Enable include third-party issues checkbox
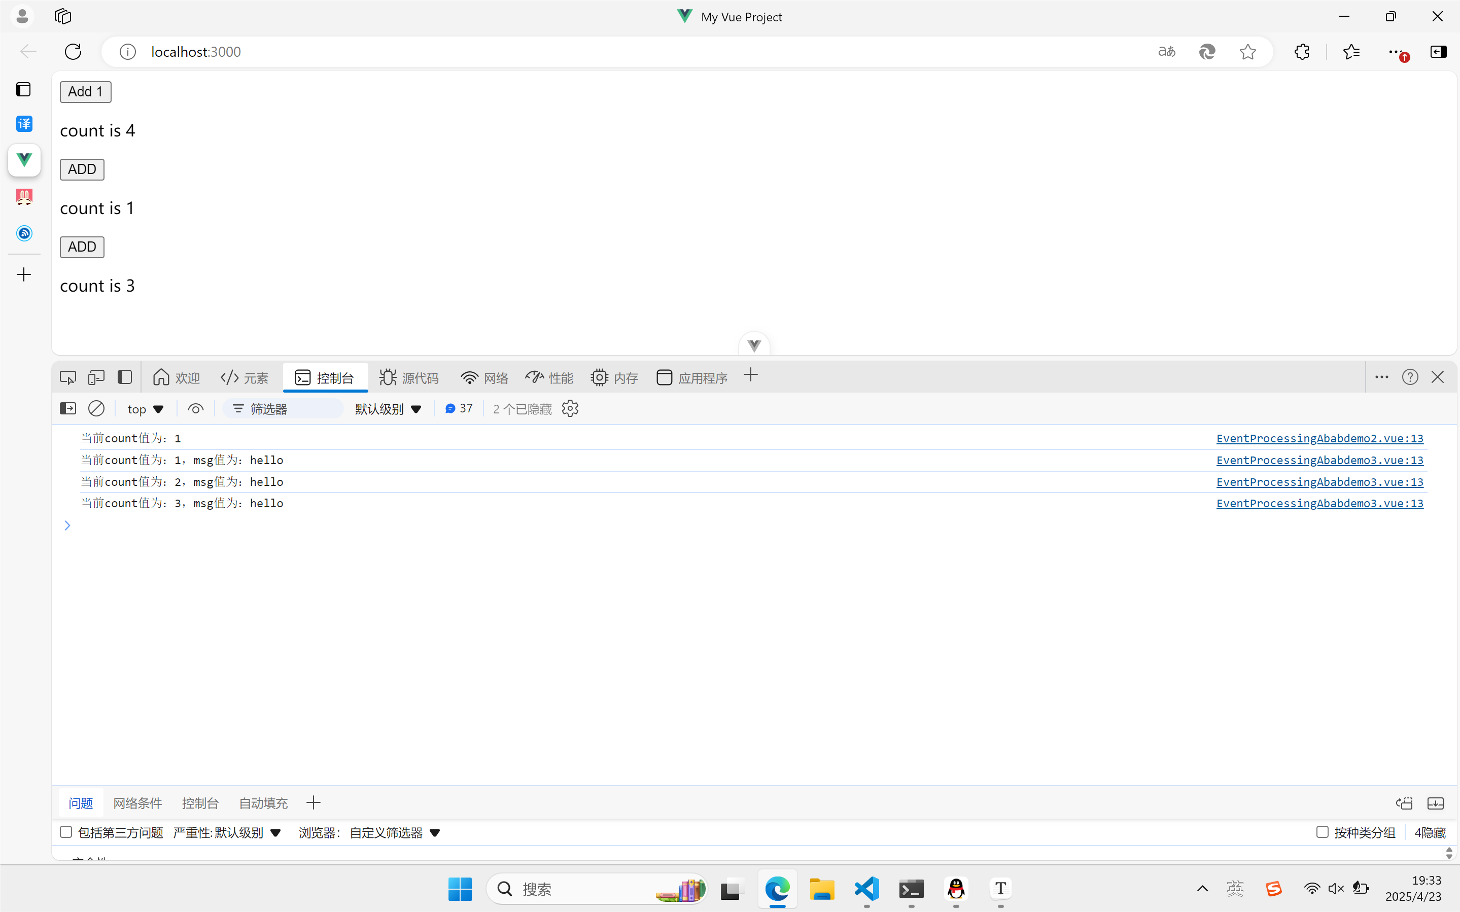This screenshot has width=1460, height=912. tap(66, 832)
